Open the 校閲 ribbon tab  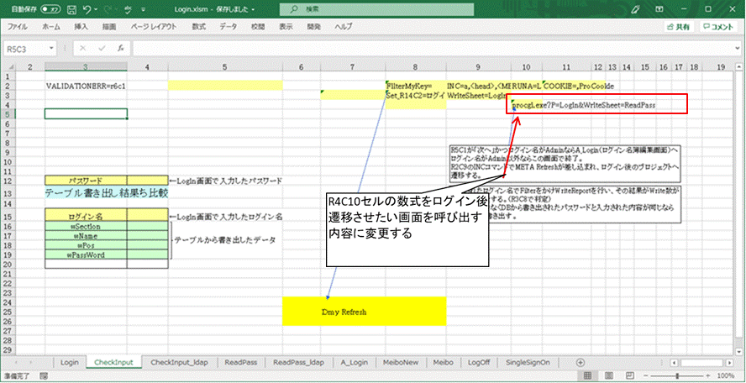pos(258,27)
